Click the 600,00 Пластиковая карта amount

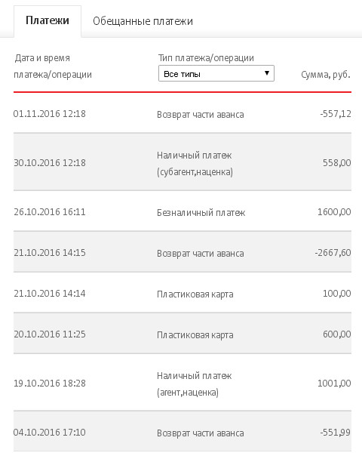337,334
